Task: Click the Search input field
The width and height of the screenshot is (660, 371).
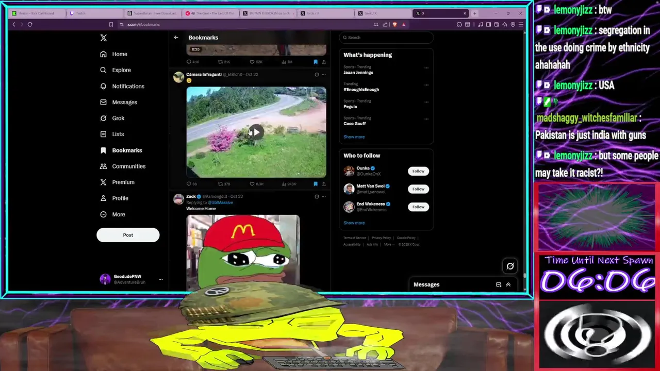Action: (x=387, y=38)
